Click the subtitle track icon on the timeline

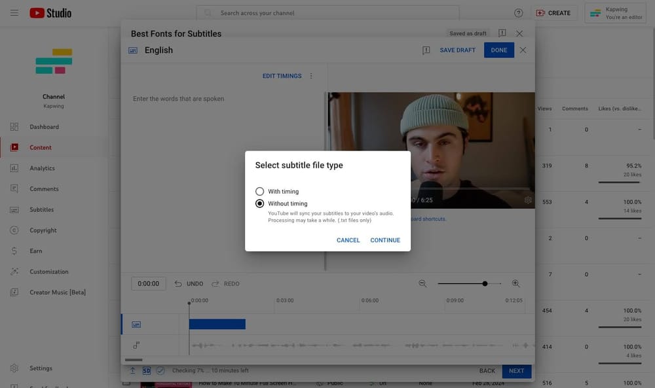coord(136,323)
